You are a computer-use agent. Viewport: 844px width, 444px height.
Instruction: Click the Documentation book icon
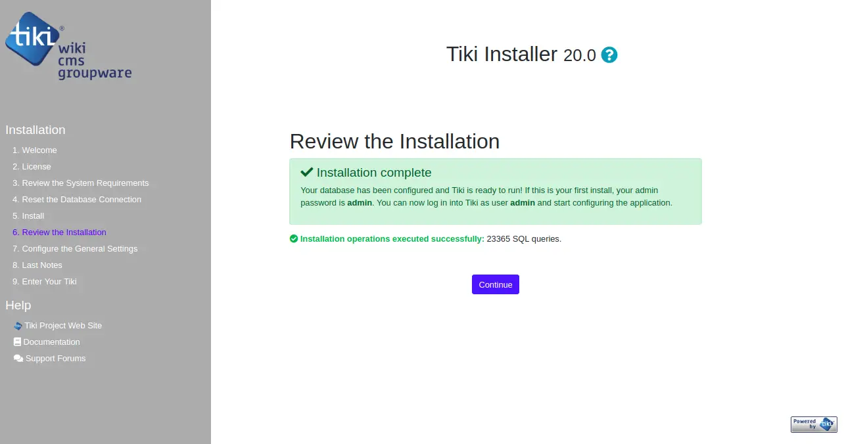(18, 342)
